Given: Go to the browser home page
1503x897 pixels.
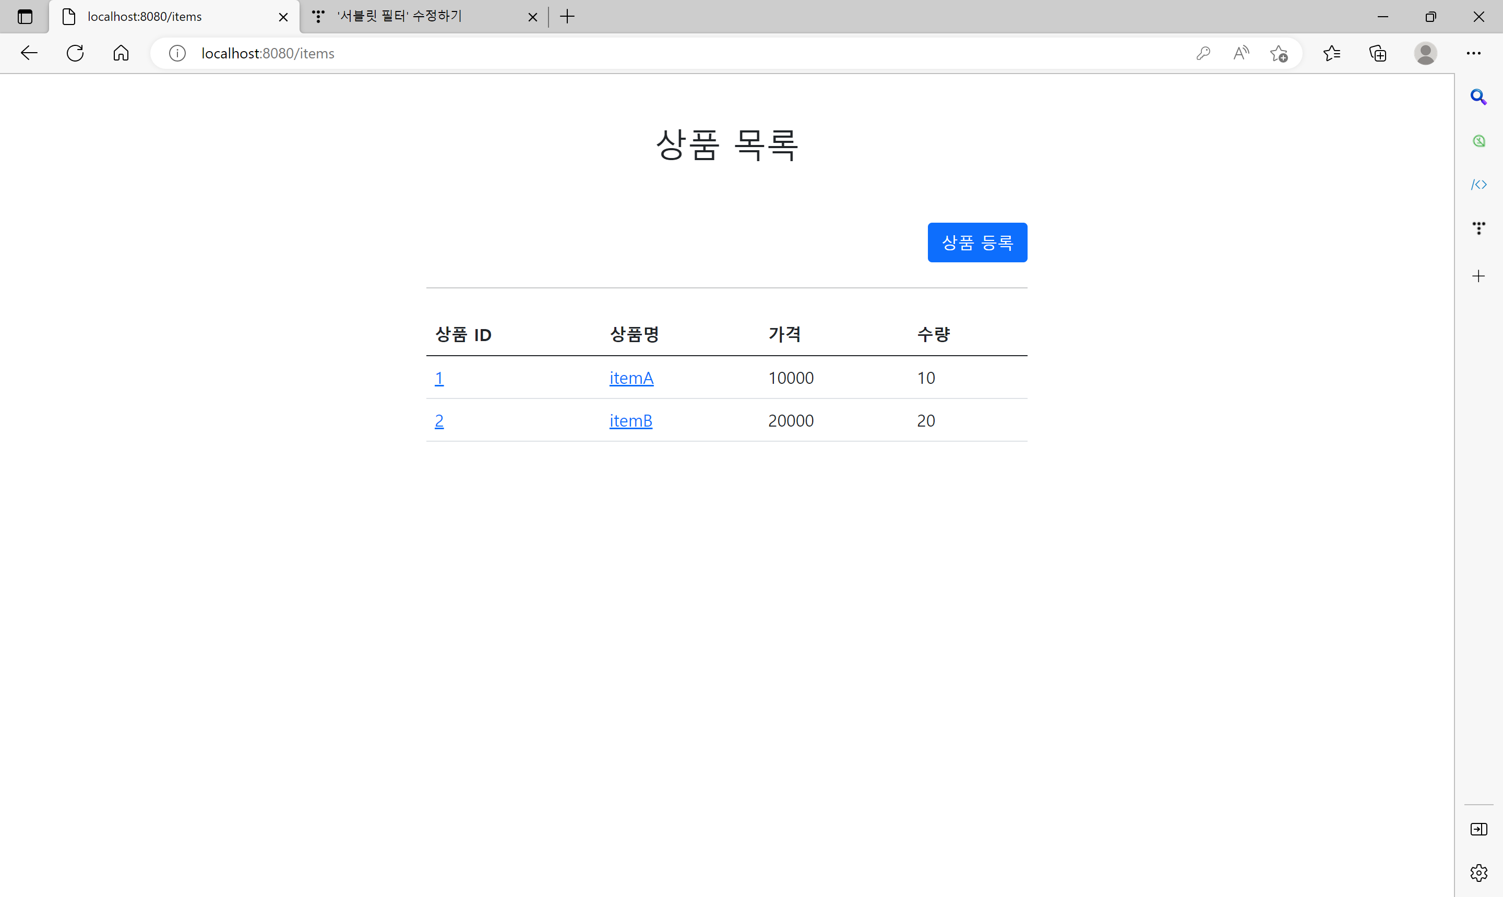Looking at the screenshot, I should [121, 53].
